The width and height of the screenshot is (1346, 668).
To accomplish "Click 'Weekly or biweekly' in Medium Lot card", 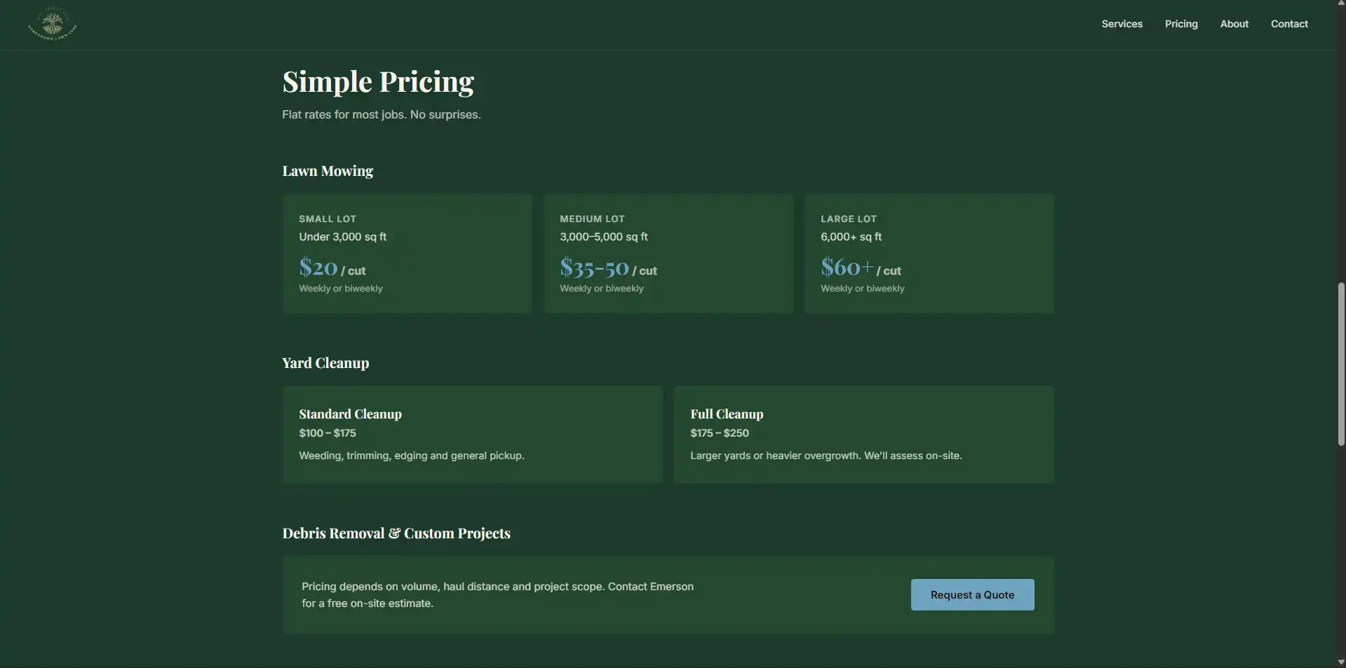I will (x=602, y=288).
